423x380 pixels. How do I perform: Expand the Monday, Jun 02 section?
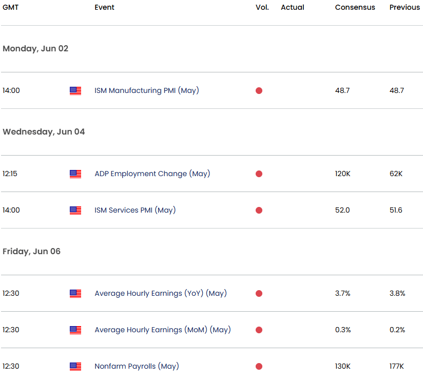pos(35,48)
